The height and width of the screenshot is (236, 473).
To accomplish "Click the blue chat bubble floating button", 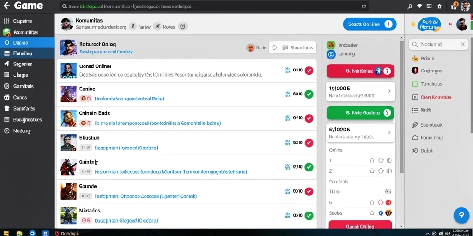I will [x=461, y=215].
